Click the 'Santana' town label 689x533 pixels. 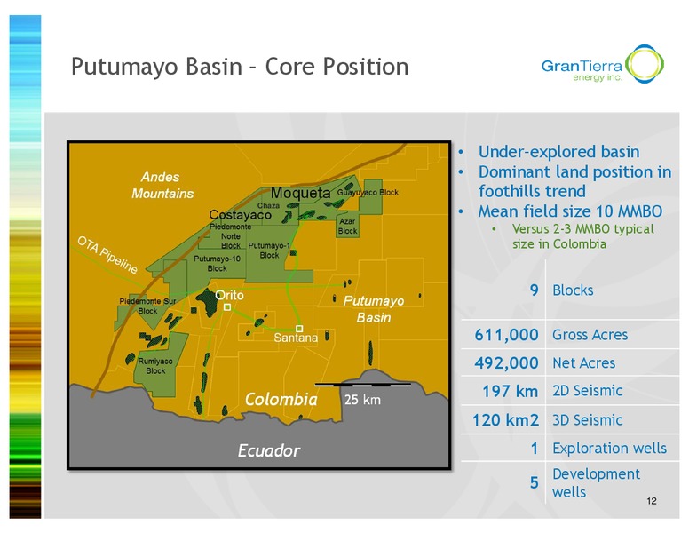pos(296,338)
